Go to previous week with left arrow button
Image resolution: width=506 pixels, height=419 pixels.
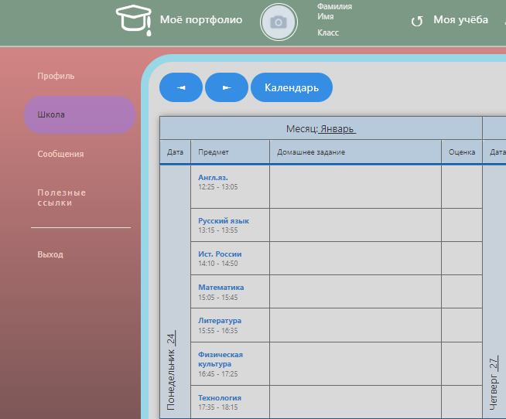click(181, 87)
